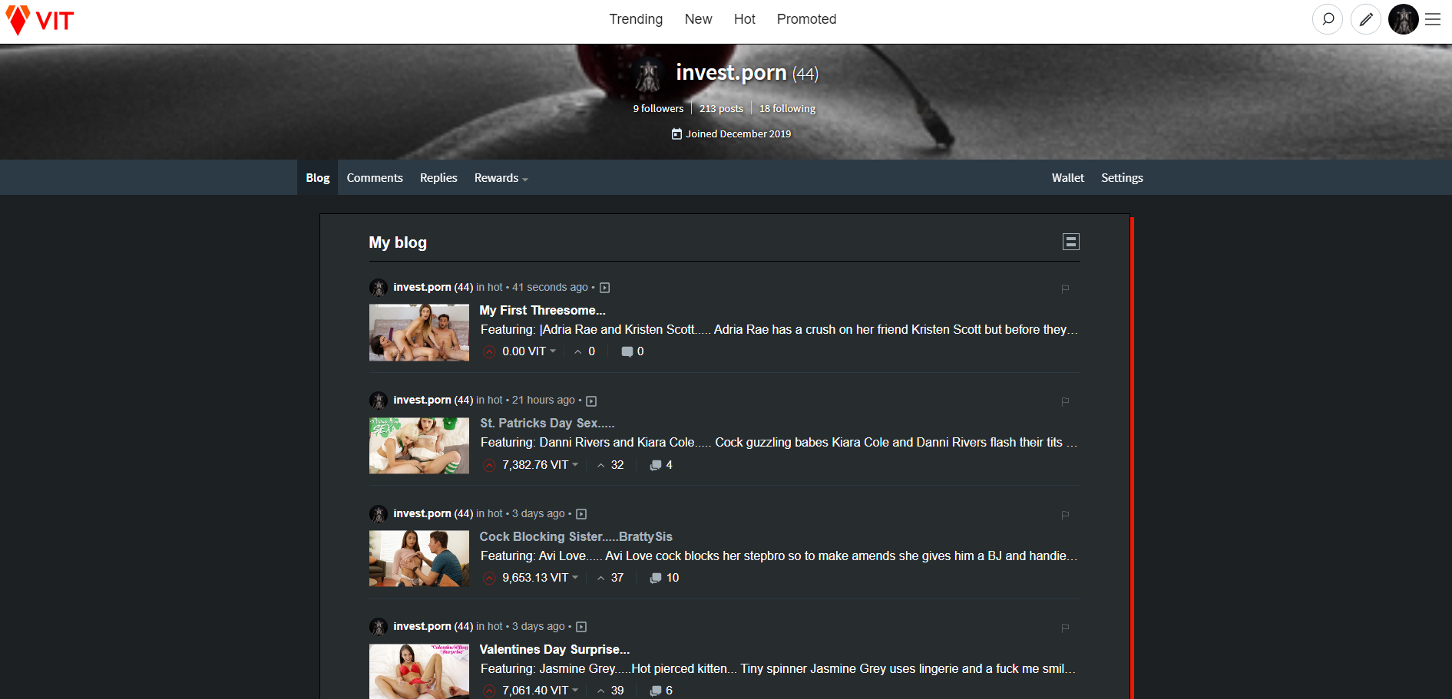Open the Settings tab
This screenshot has height=699, width=1452.
(1122, 178)
